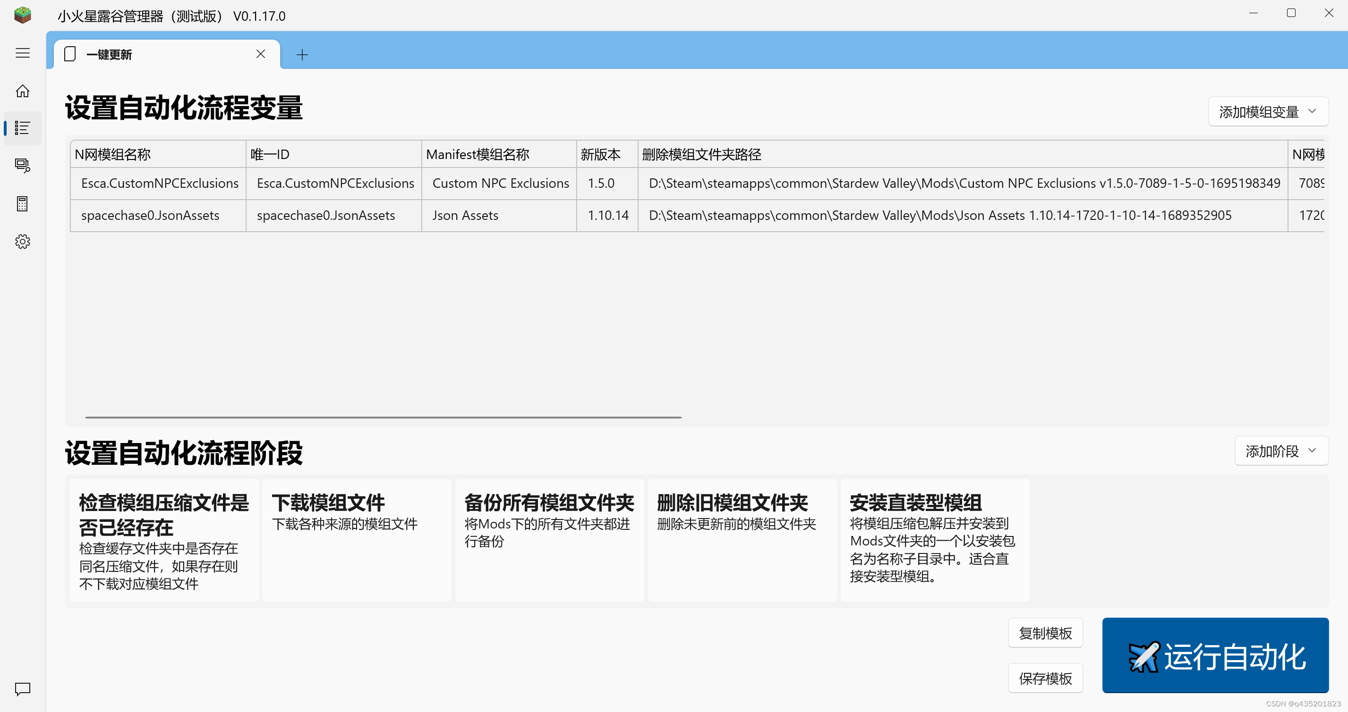Click the 删除模组文件夹路径 column header

click(x=963, y=154)
